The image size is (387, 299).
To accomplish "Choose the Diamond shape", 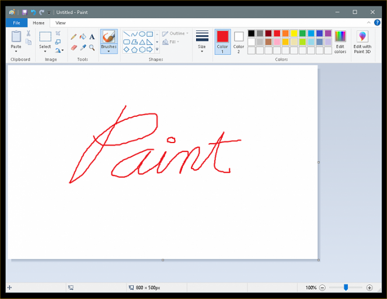I will click(x=126, y=50).
